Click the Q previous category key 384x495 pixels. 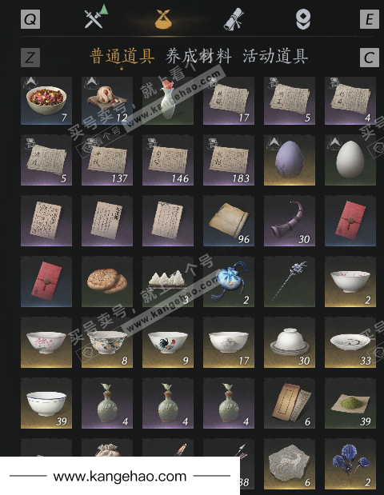click(x=30, y=19)
